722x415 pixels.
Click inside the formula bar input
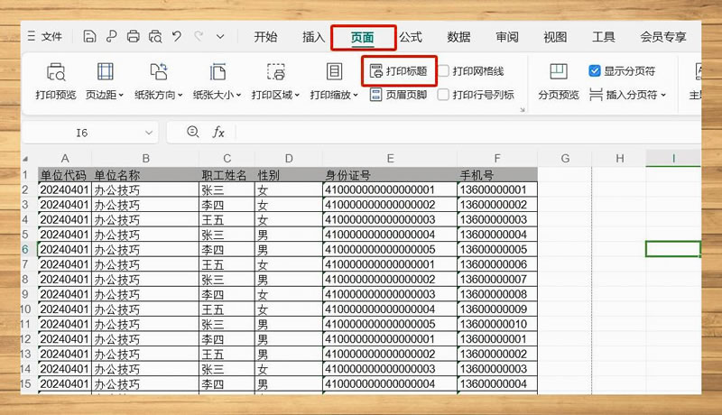pos(467,133)
